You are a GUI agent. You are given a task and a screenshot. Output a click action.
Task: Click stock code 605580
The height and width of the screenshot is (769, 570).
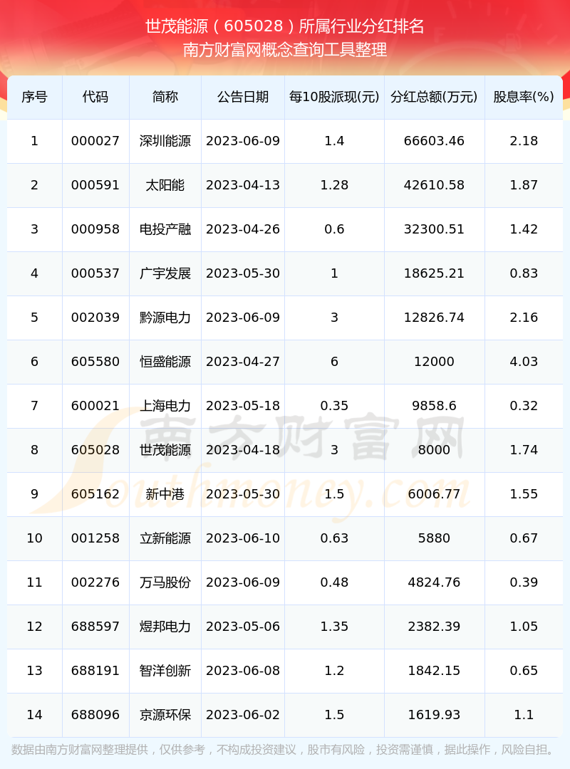(x=95, y=362)
